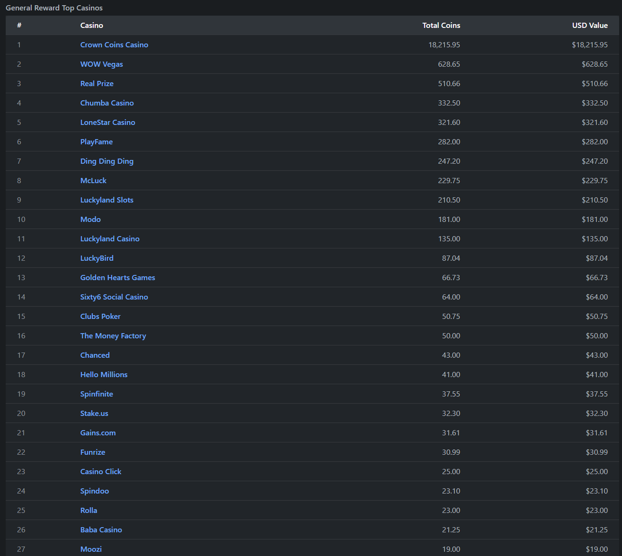
Task: Select the 21.25 total coins cell
Action: [451, 530]
